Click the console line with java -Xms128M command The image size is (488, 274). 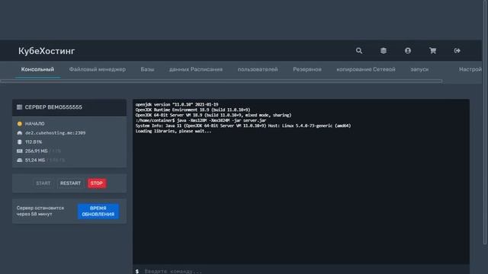pyautogui.click(x=201, y=120)
